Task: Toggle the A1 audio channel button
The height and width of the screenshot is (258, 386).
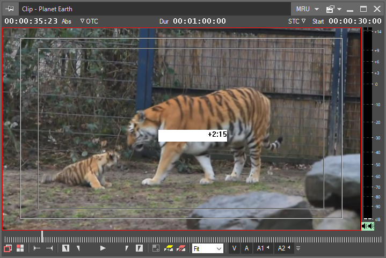Action: tap(263, 248)
